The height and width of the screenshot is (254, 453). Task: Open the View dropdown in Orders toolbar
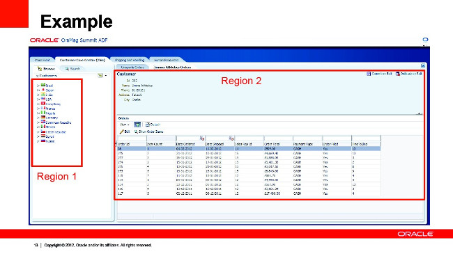(x=125, y=125)
